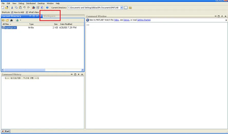Dismiss the New to MATLAB info bar
This screenshot has height=134, width=228.
tap(226, 20)
